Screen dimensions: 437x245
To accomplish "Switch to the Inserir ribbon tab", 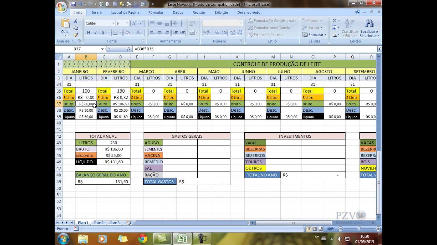I will click(x=97, y=13).
